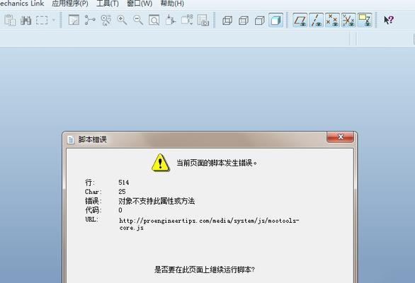The image size is (415, 283).
Task: Toggle datum points display
Action: click(x=332, y=20)
